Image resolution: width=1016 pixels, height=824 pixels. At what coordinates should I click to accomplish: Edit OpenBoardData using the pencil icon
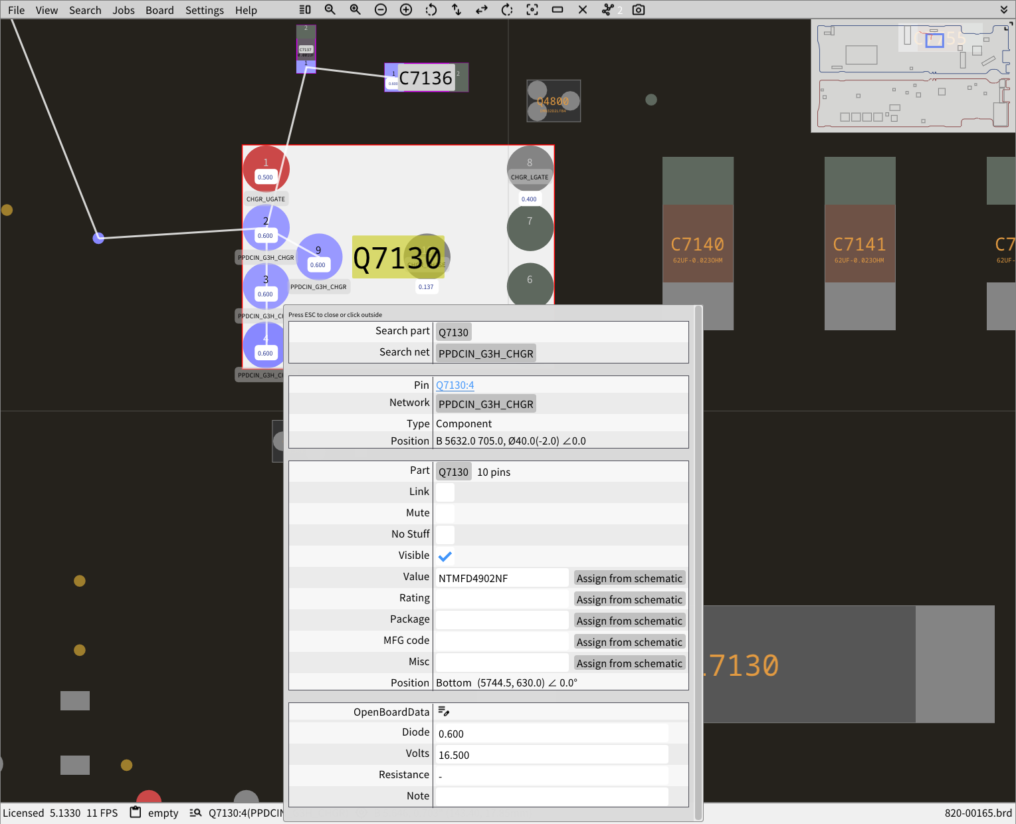pos(444,711)
